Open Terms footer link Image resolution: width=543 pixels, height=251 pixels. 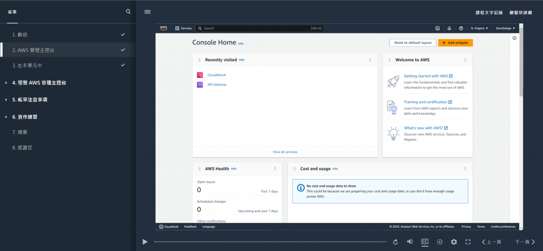tap(481, 227)
